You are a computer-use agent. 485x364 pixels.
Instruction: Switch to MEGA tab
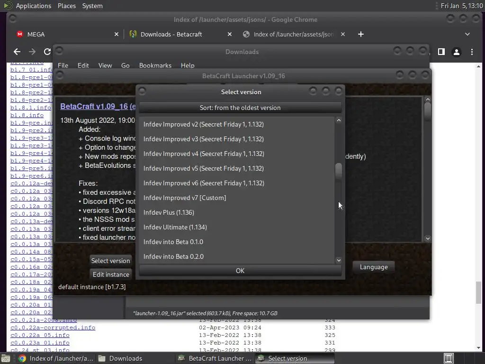(x=66, y=34)
